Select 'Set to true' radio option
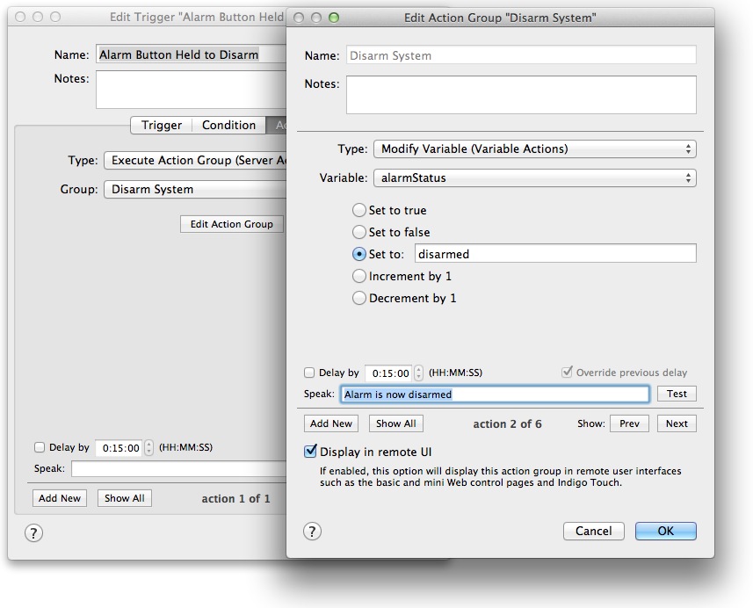753x608 pixels. [x=359, y=210]
